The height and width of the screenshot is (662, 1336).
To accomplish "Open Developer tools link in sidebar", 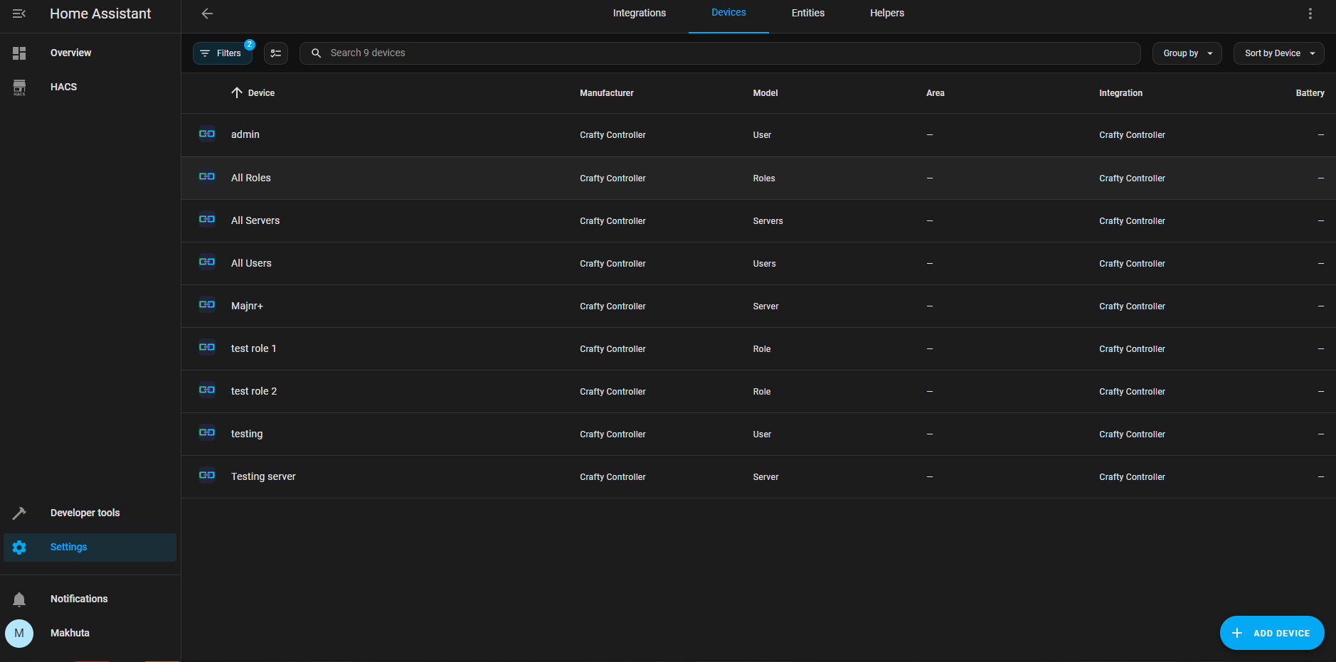I will pos(85,513).
